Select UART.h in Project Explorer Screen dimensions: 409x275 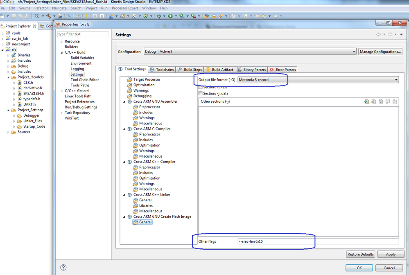[29, 104]
